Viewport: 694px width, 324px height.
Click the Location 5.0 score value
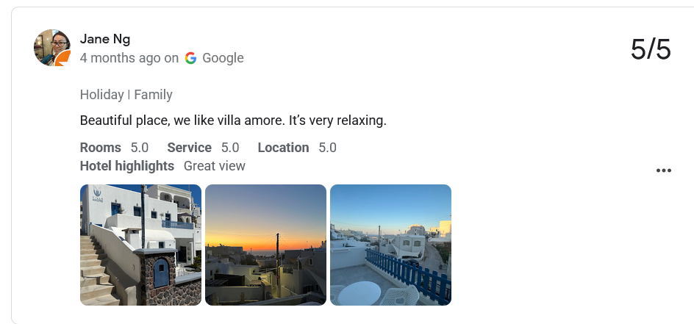tap(327, 148)
